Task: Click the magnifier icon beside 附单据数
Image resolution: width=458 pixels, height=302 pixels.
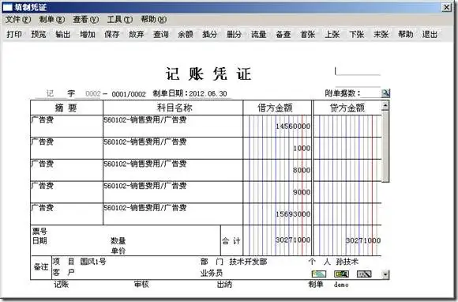Action: tap(385, 93)
